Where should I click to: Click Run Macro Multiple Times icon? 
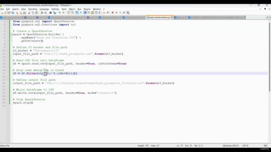pyautogui.click(x=124, y=13)
